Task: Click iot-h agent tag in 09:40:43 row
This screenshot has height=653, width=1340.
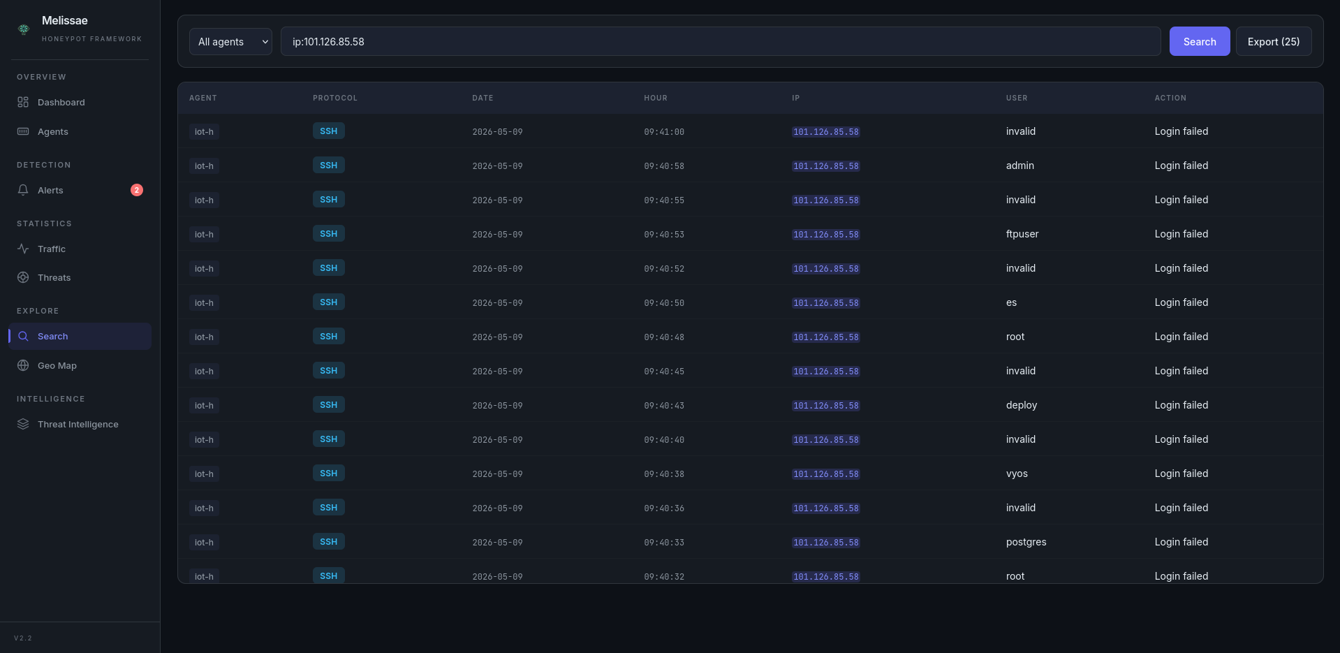Action: [204, 405]
